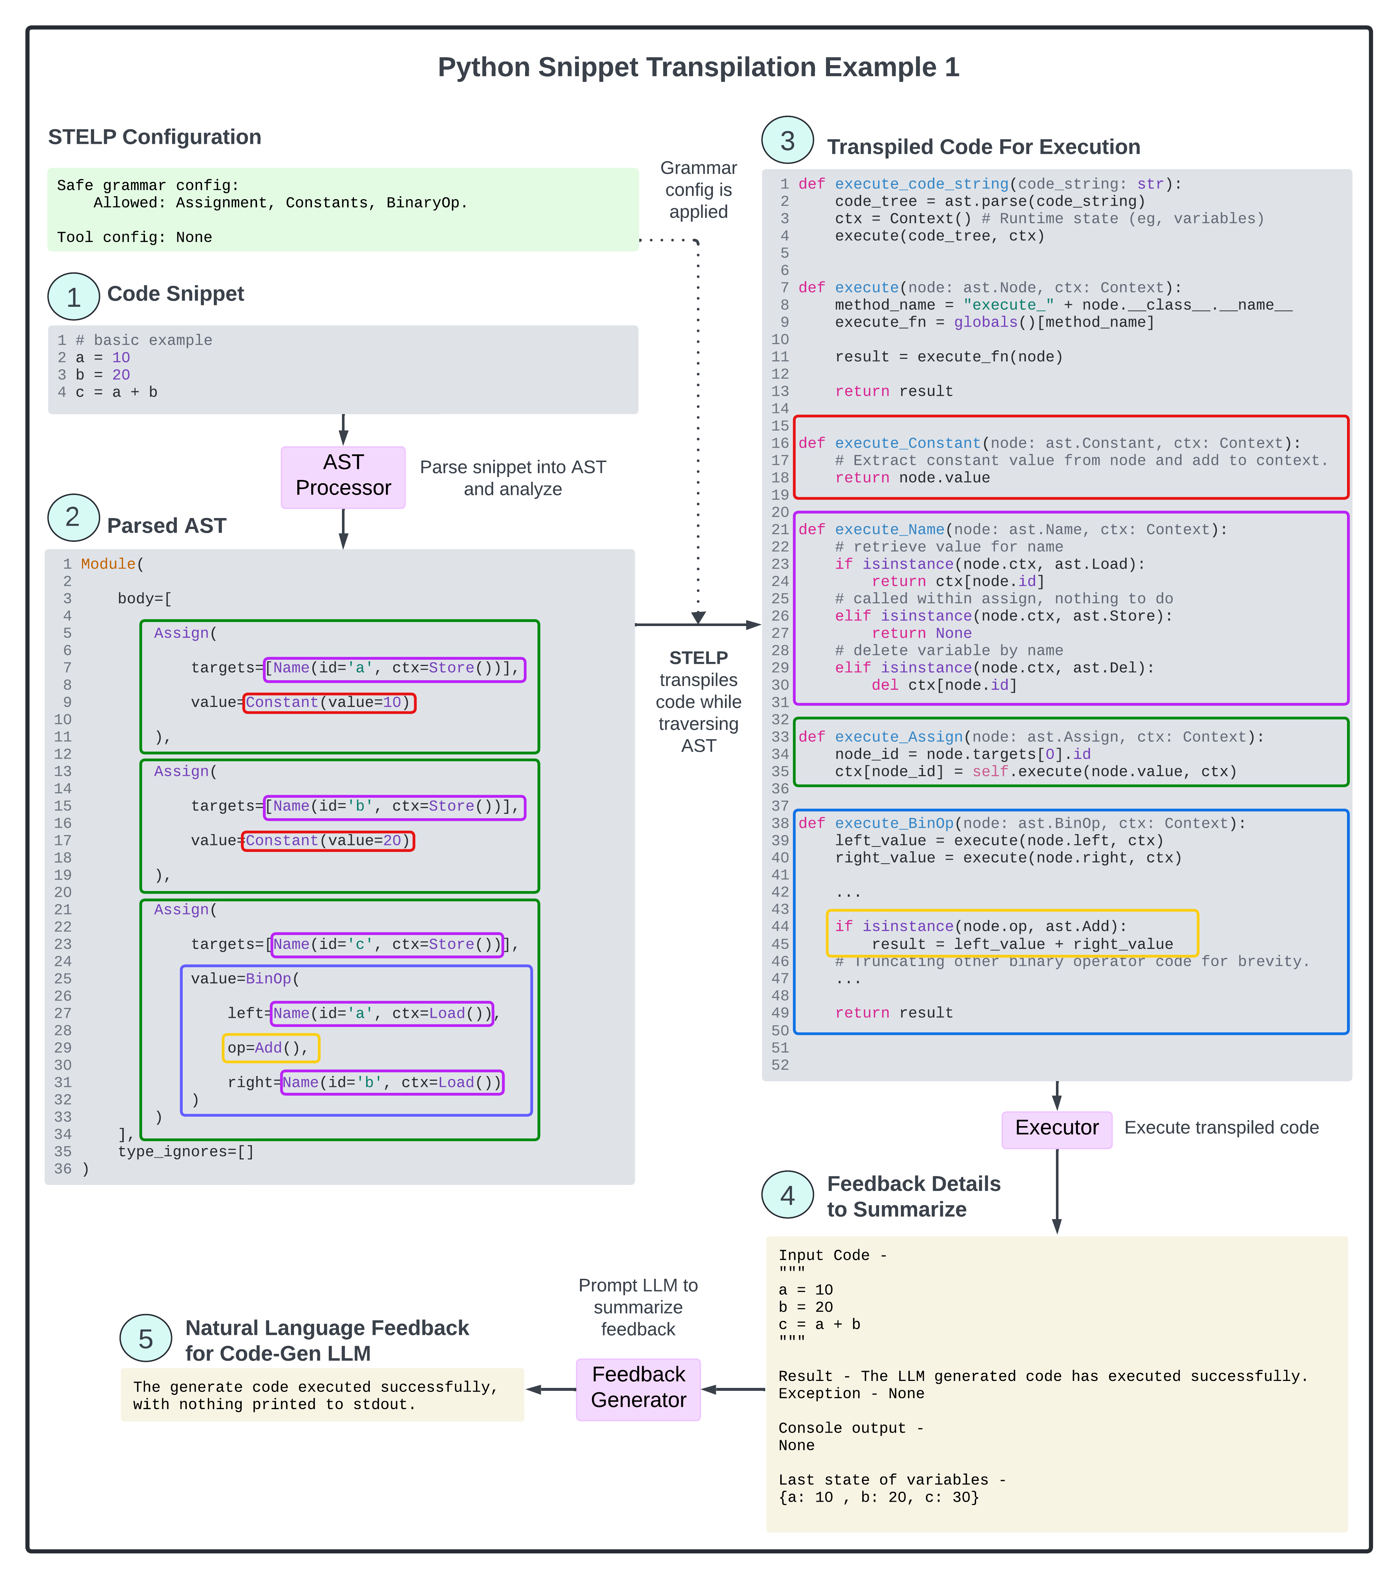Click the Constant(value=10) red box
Viewport: 1399px width, 1579px height.
tap(329, 703)
